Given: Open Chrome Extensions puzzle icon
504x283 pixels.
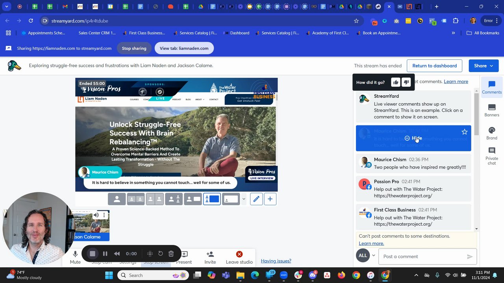Looking at the screenshot, I should pyautogui.click(x=456, y=21).
